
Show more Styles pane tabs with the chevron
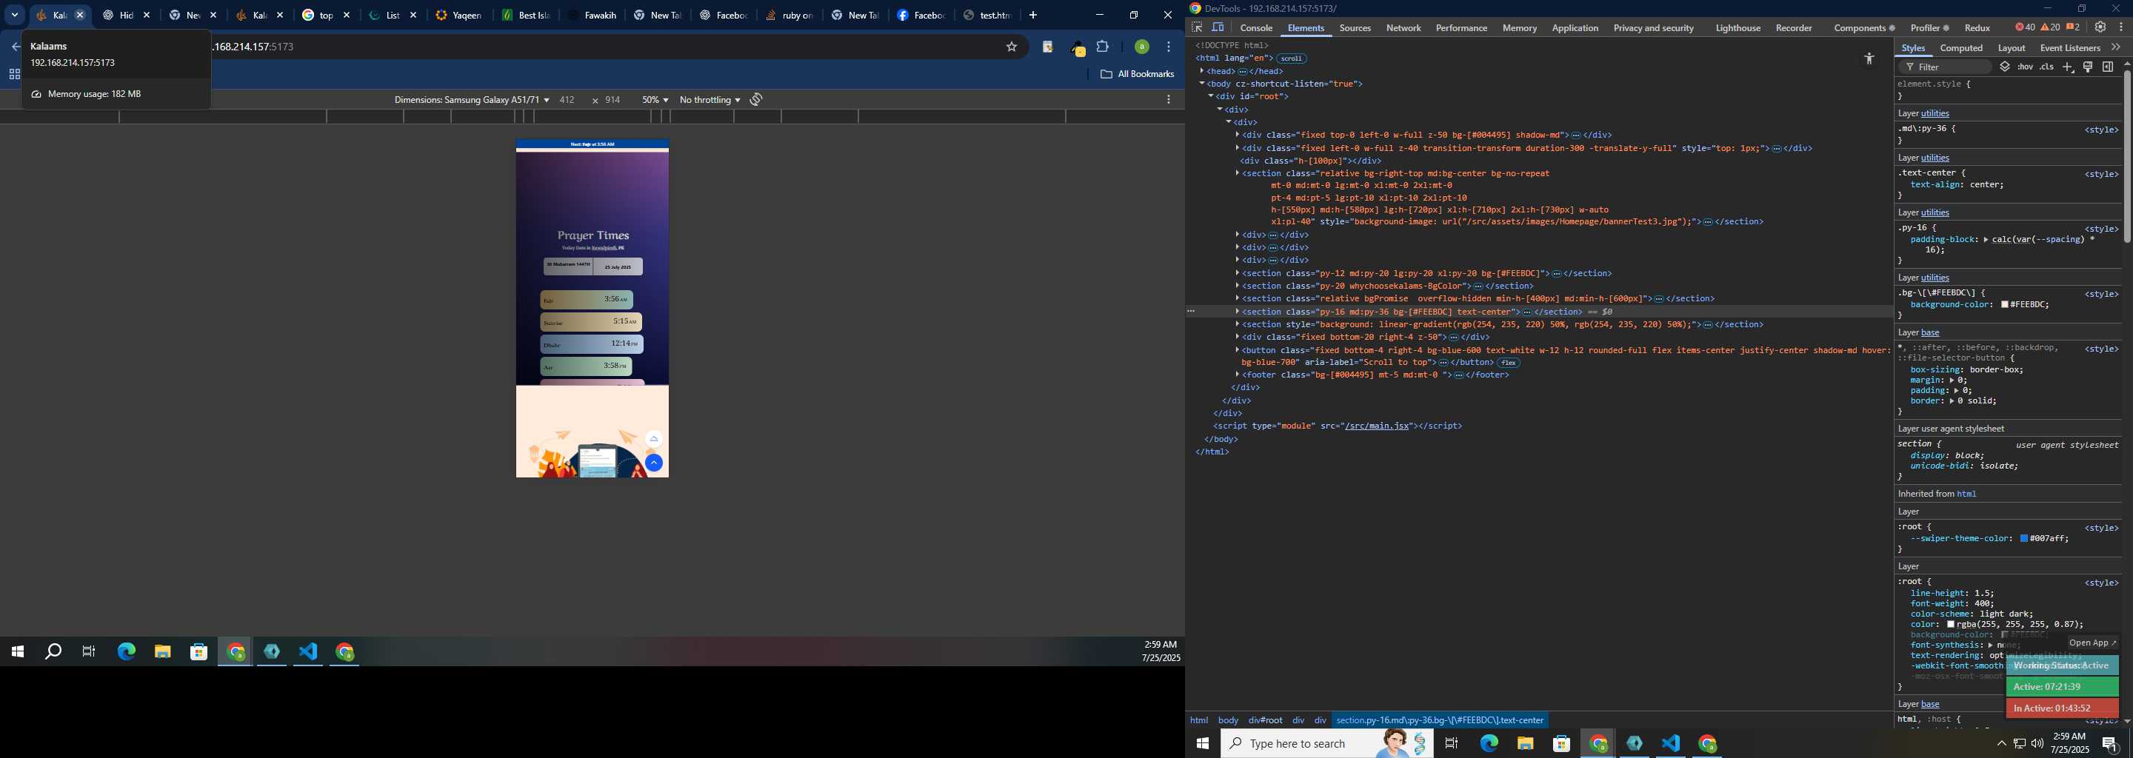2116,47
